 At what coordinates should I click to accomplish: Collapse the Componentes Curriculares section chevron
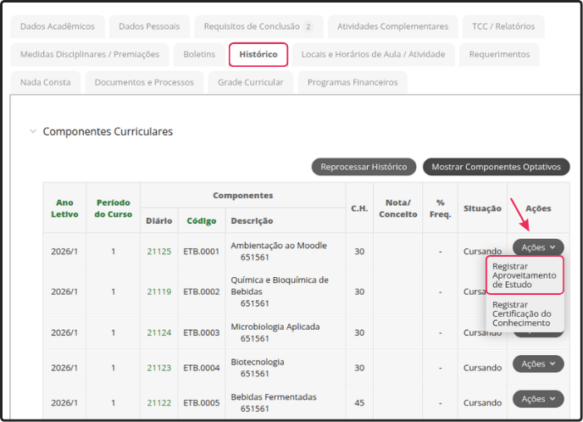[x=33, y=131]
